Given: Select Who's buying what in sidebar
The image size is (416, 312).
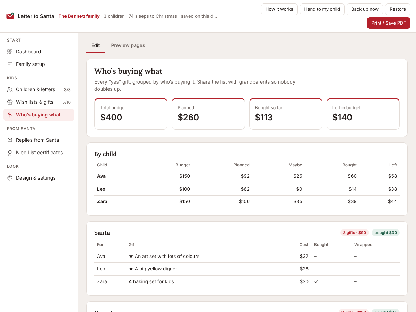Looking at the screenshot, I should pos(39,115).
